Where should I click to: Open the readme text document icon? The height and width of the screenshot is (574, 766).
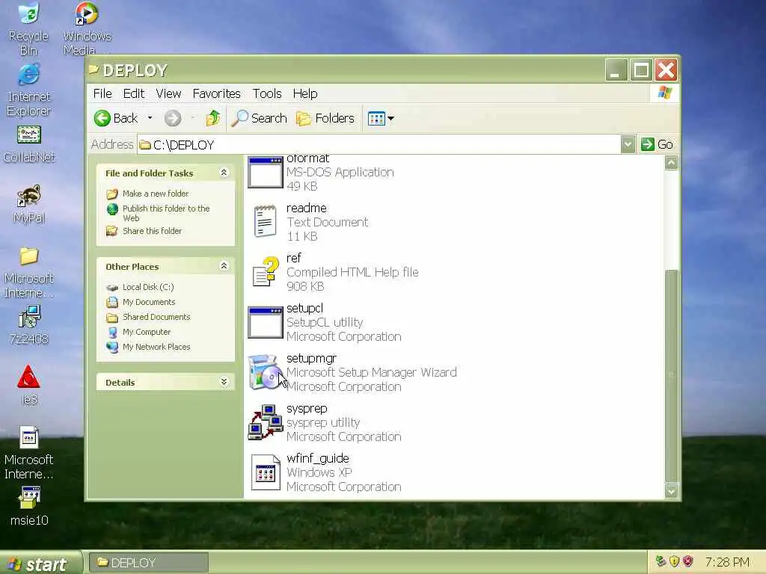266,221
